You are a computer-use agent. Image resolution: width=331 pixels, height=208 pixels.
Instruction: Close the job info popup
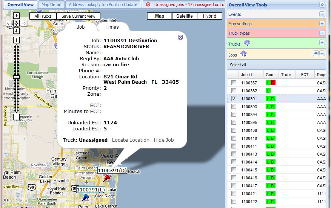(180, 37)
